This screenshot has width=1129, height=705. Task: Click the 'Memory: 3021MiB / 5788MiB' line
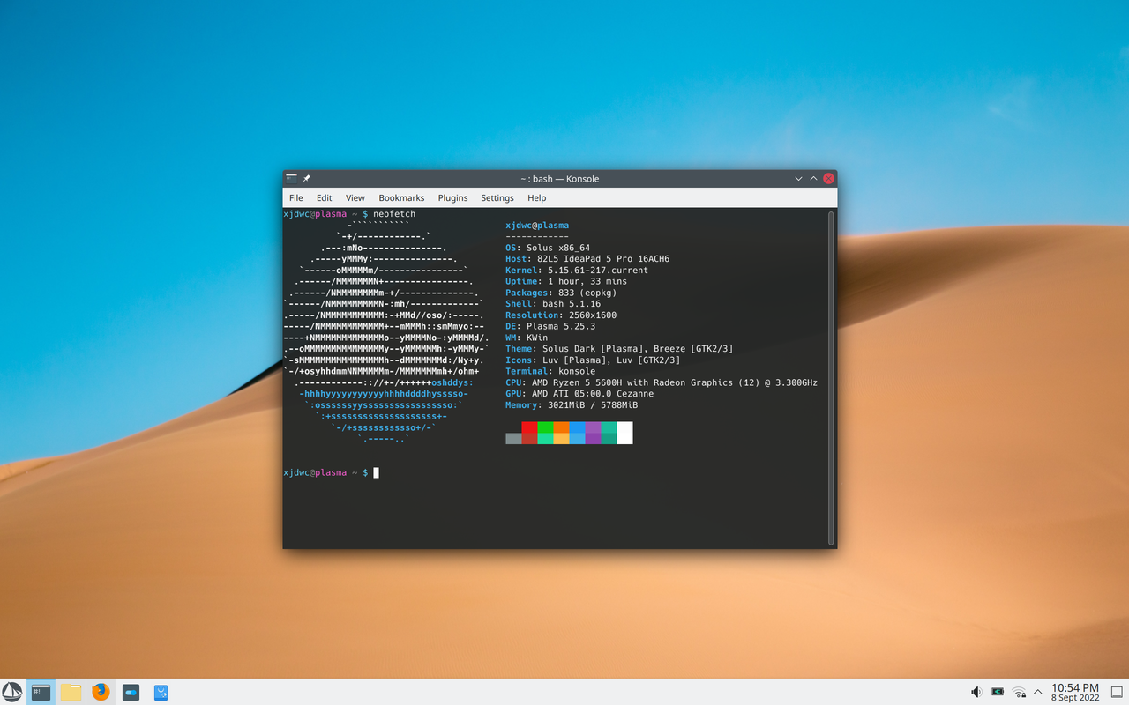(x=572, y=405)
